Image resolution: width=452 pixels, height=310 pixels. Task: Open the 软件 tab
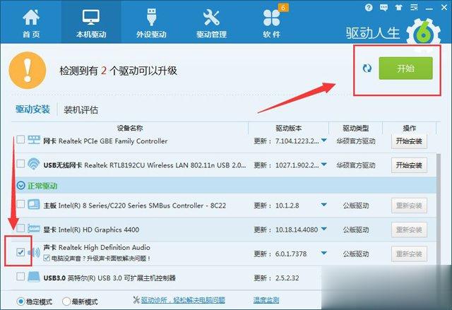click(271, 23)
